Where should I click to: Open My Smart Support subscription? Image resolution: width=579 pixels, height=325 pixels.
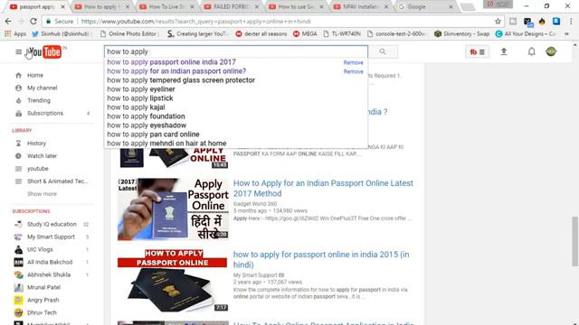point(52,237)
